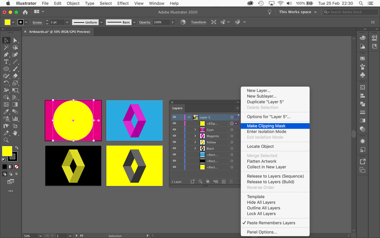
Task: Choose Make Clipping Mask from context menu
Action: 266,126
